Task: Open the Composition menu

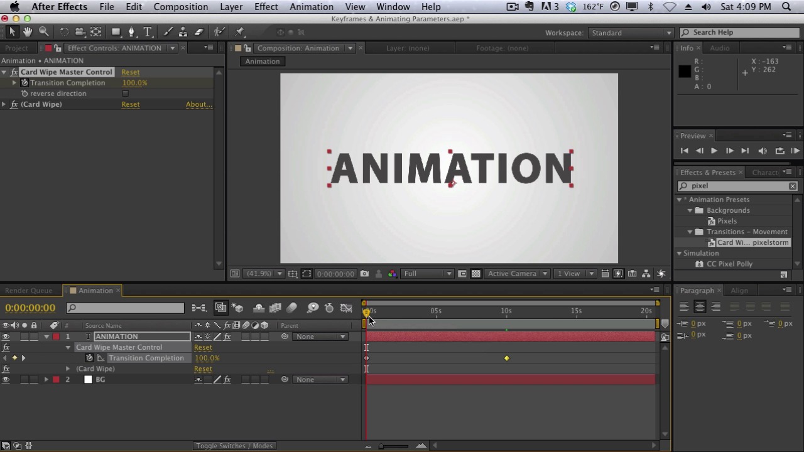Action: click(180, 7)
